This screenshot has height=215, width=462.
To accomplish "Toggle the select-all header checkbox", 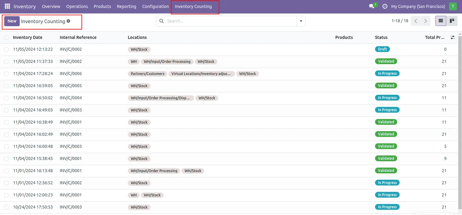I will tap(6, 38).
